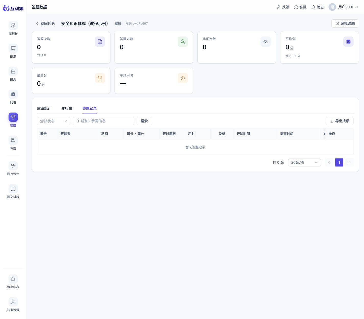Go to page 1
This screenshot has height=319, width=364.
(x=339, y=162)
